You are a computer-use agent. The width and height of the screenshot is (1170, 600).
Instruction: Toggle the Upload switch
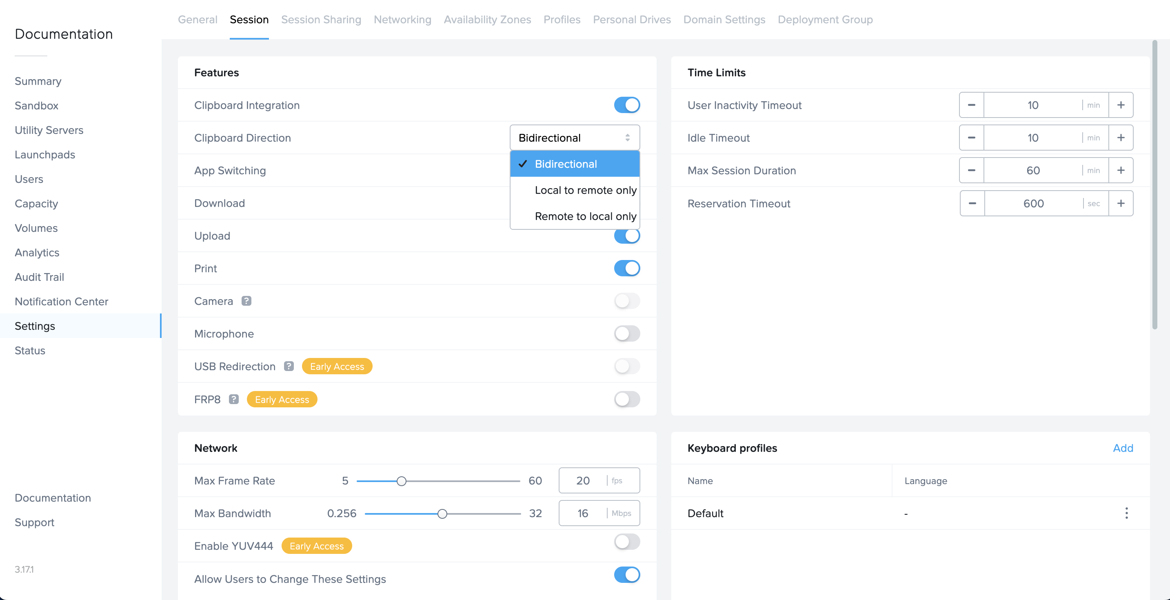pyautogui.click(x=627, y=236)
